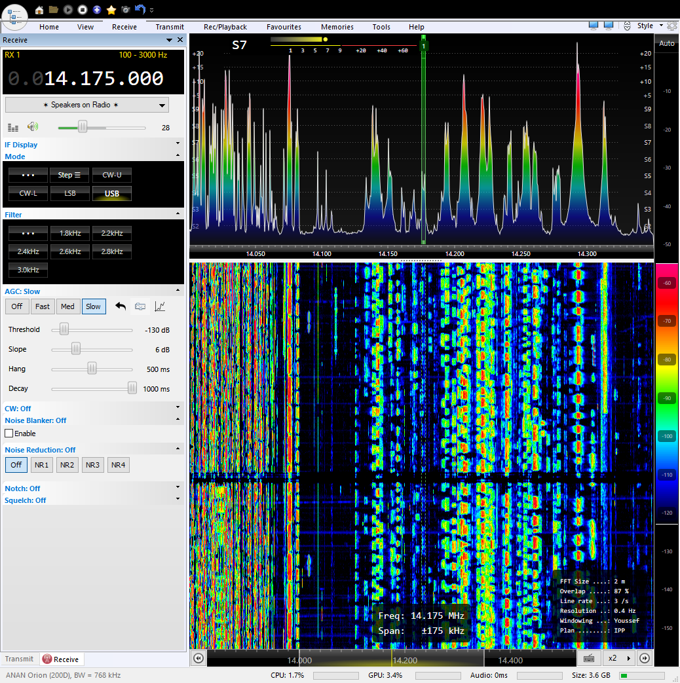Open the Transmit ribbon tab

coord(170,27)
